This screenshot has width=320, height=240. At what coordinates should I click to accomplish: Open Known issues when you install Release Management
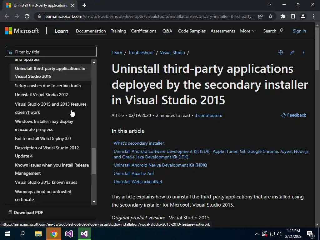52,169
